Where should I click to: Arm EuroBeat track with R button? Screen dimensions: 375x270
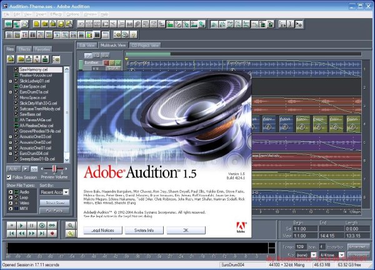coord(106,63)
